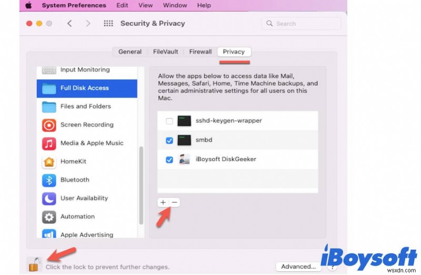Select the 'sshd-keygen-wrapper' row text
Screen dimensions: 421x275
pos(228,121)
